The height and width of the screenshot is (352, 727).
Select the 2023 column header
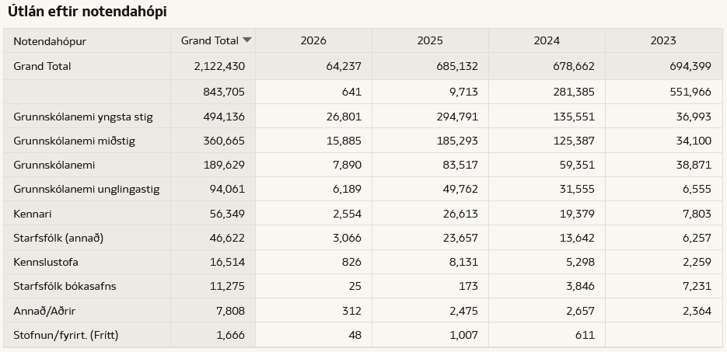[x=663, y=41]
